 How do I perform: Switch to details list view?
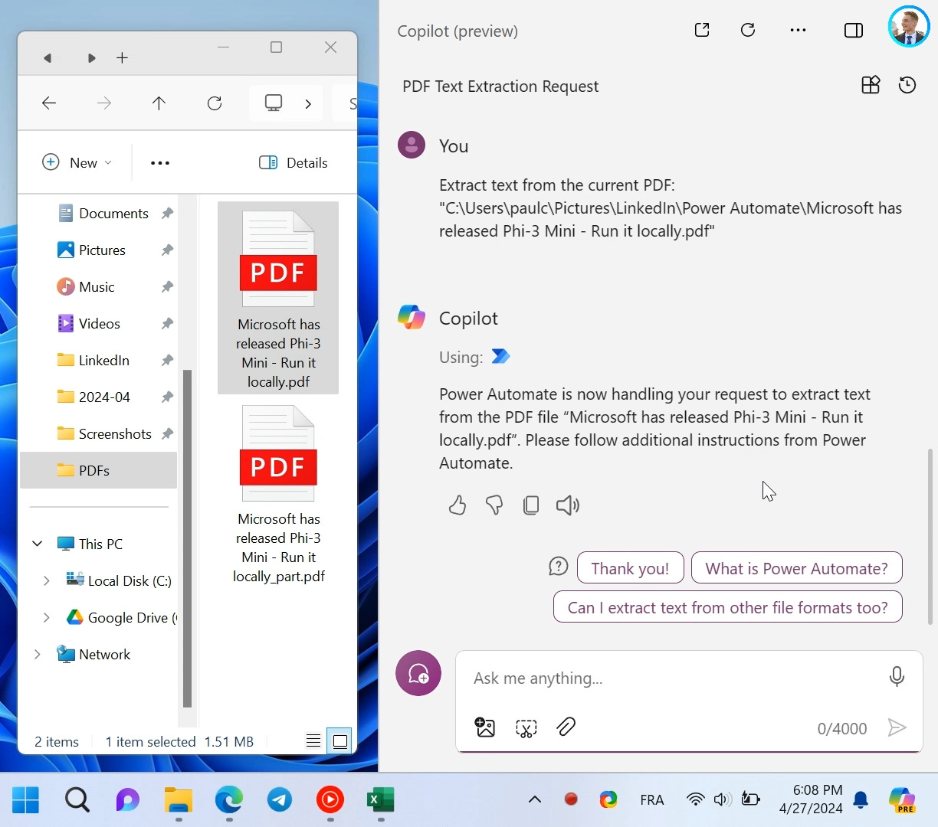click(x=313, y=740)
